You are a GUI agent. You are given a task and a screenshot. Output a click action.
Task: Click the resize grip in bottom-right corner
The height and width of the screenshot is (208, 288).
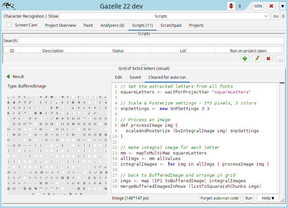(282, 200)
